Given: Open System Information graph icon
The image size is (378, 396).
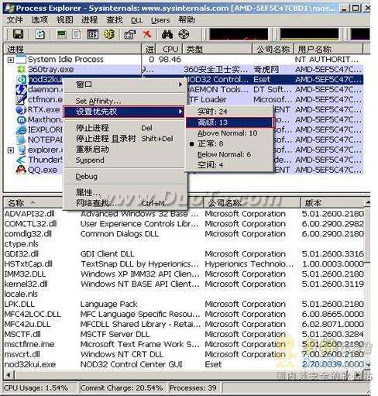Looking at the screenshot, I should pos(62,34).
